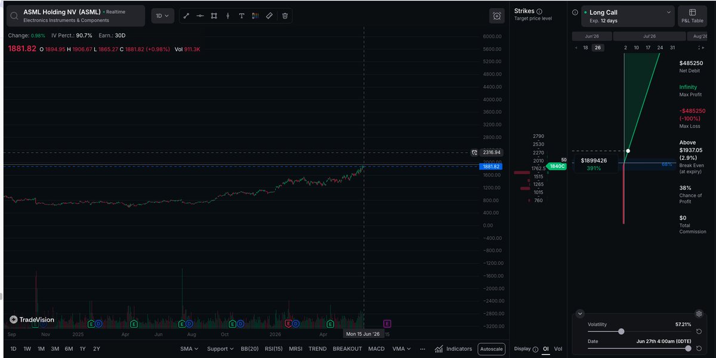Open the 1D interval dropdown
The height and width of the screenshot is (358, 716).
coord(162,16)
